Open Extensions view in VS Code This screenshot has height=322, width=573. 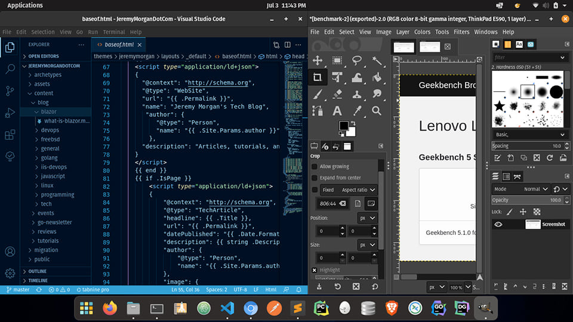coord(10,135)
